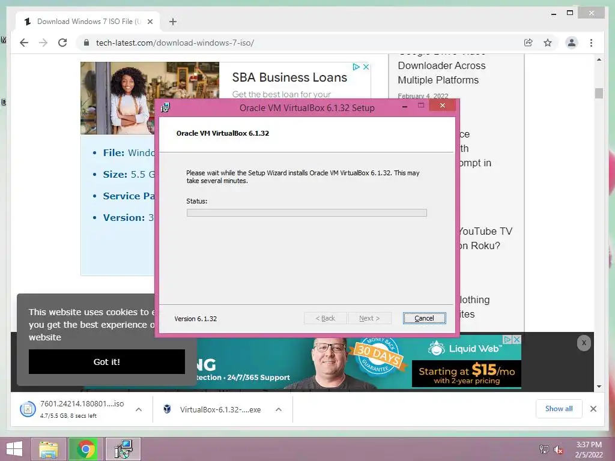Expand options for the ISO download
The height and width of the screenshot is (461, 615).
[139, 409]
